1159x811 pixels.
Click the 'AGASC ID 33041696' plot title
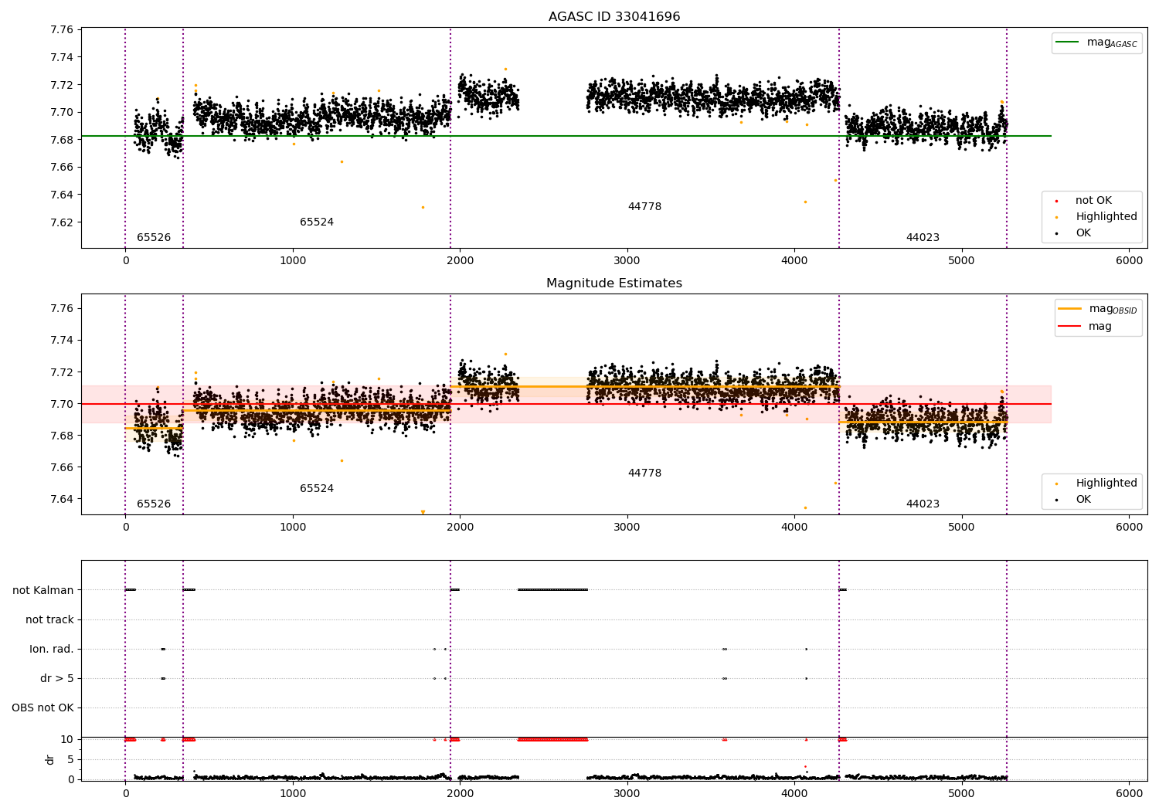(614, 17)
